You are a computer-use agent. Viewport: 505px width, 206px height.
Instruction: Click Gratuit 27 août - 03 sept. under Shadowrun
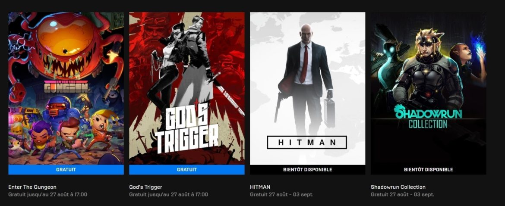(402, 194)
